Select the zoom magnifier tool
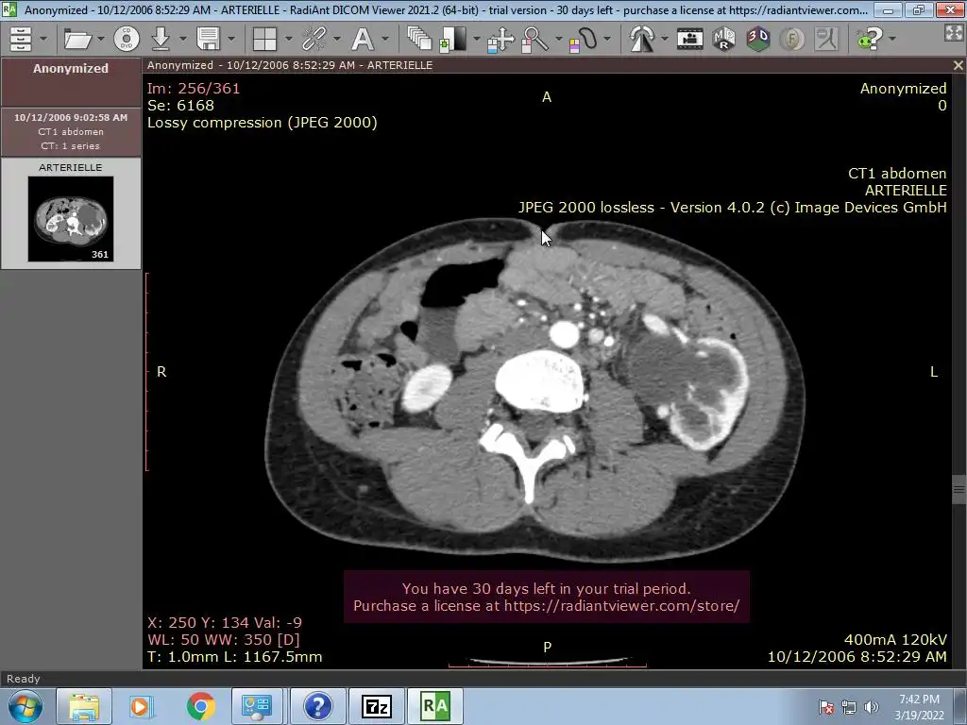967x725 pixels. (x=534, y=40)
